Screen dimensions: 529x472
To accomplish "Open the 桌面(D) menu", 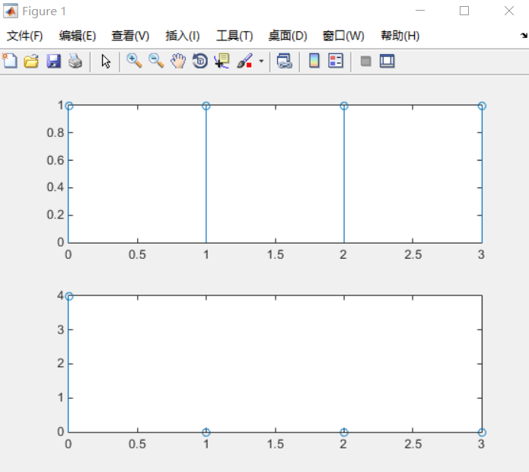I will click(x=288, y=36).
